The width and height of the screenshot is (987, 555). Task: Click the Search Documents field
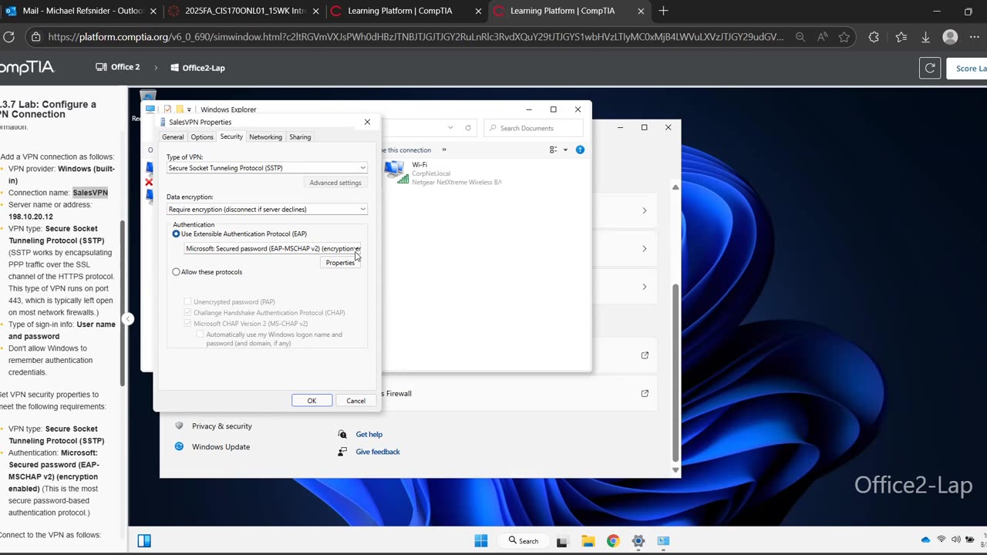pos(533,128)
